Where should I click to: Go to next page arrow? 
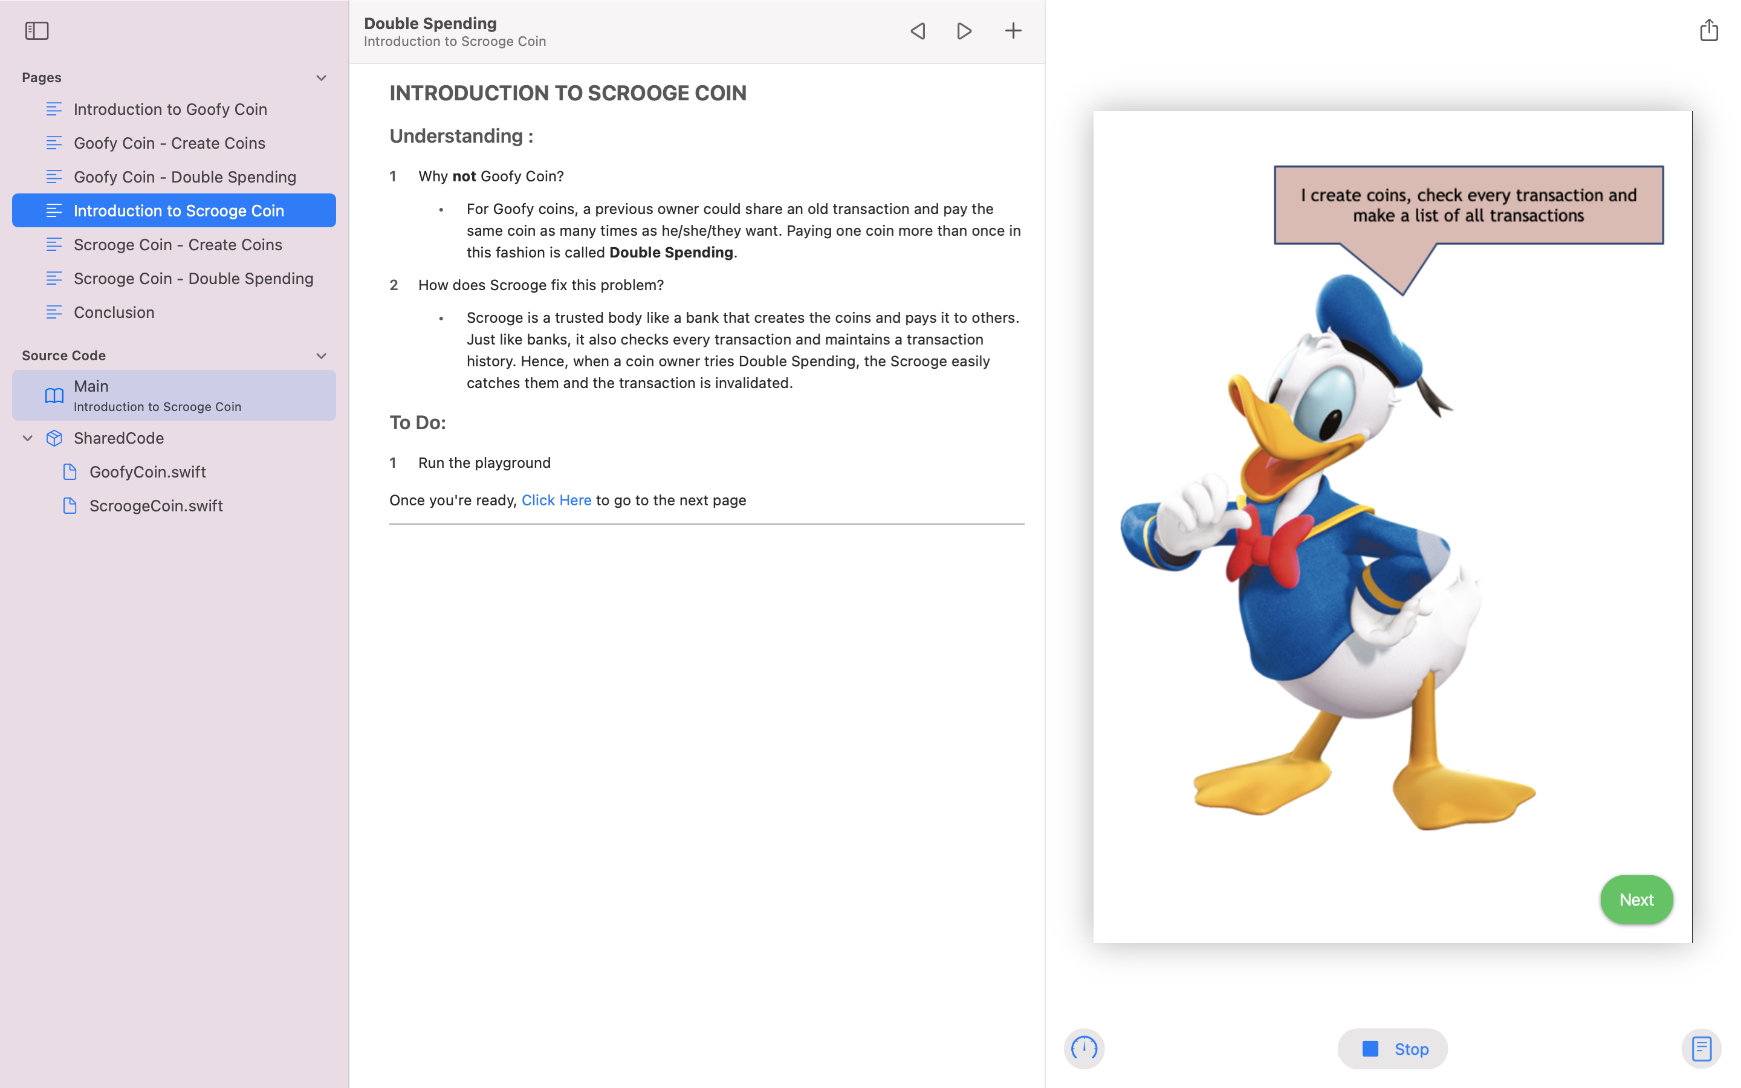(964, 31)
